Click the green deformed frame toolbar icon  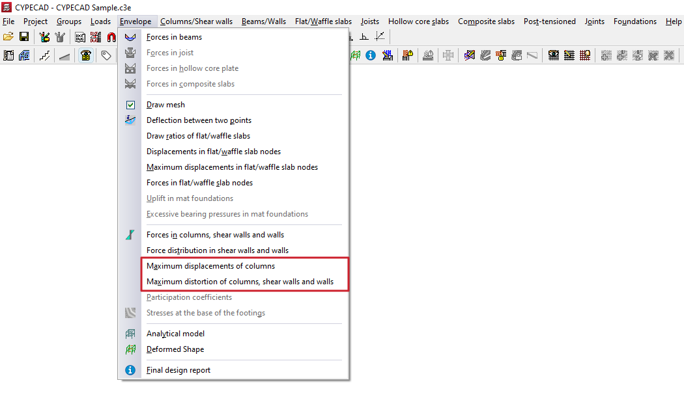click(356, 55)
